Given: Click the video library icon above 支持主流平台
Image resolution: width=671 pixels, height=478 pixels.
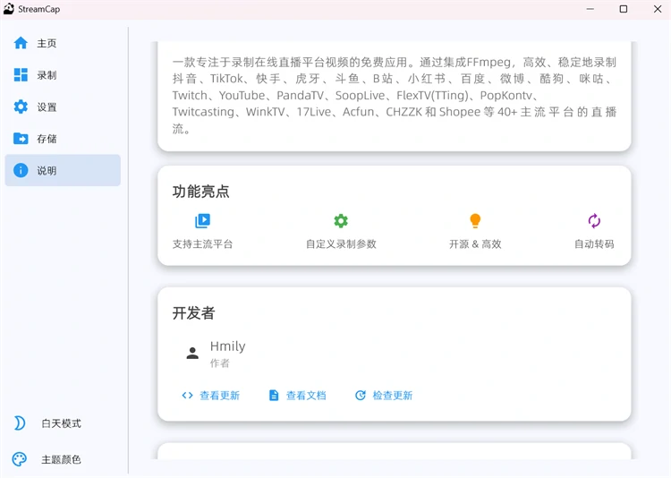Looking at the screenshot, I should tap(202, 221).
